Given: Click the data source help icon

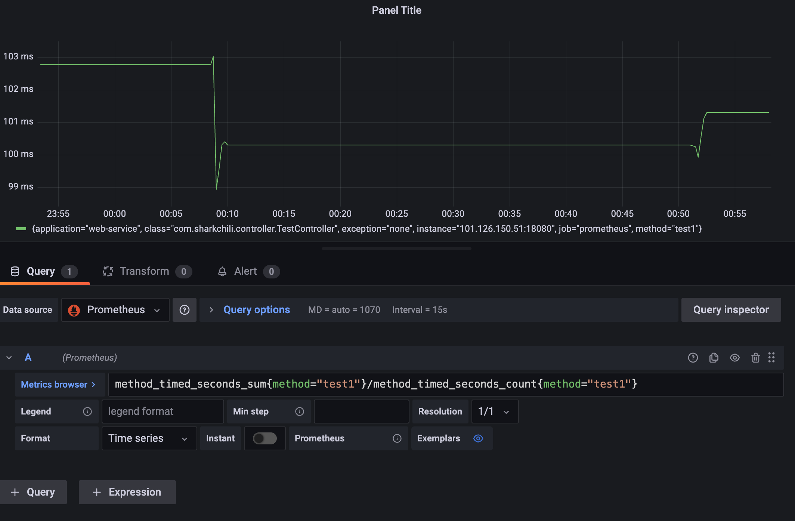Looking at the screenshot, I should point(185,310).
